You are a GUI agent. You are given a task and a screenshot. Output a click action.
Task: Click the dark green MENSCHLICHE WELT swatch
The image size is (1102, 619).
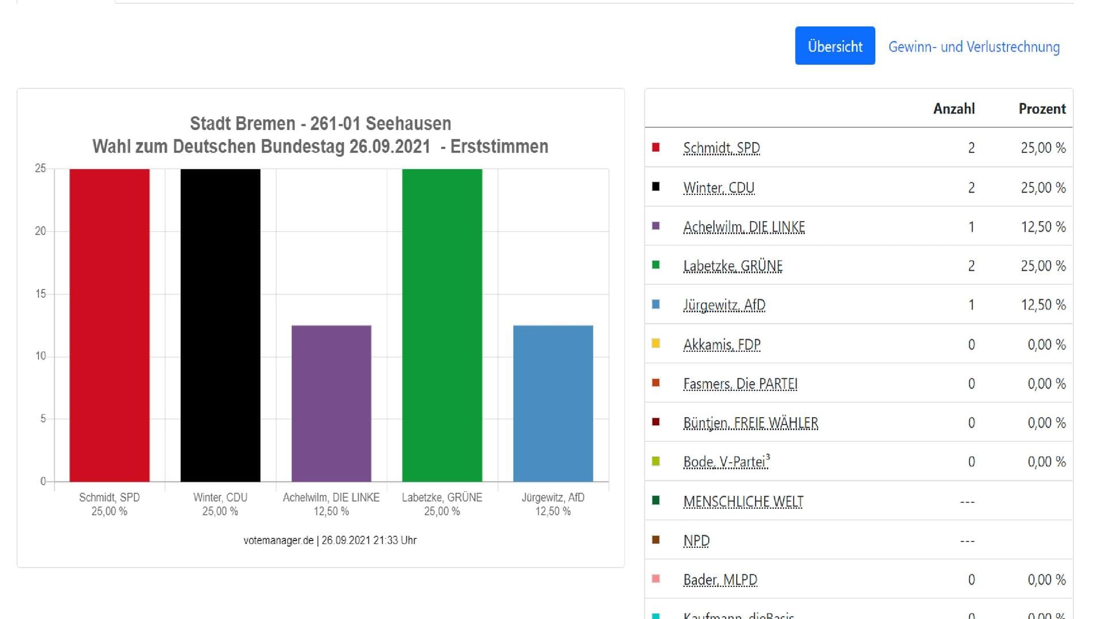coord(656,500)
